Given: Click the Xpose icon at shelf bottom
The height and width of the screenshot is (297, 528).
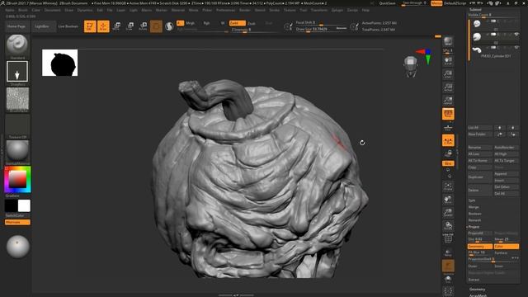Looking at the screenshot, I should pyautogui.click(x=448, y=291).
